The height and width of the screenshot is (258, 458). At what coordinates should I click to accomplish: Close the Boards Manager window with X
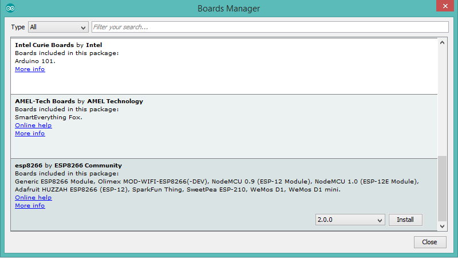pyautogui.click(x=445, y=6)
